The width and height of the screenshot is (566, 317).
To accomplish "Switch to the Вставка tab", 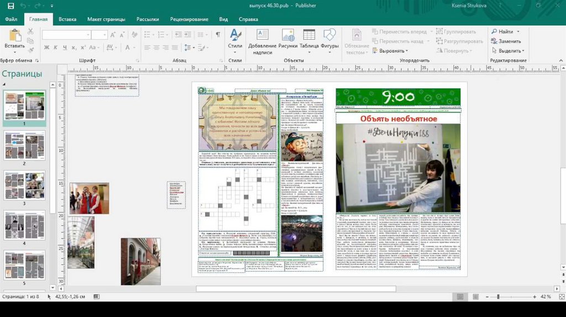I will click(x=67, y=19).
